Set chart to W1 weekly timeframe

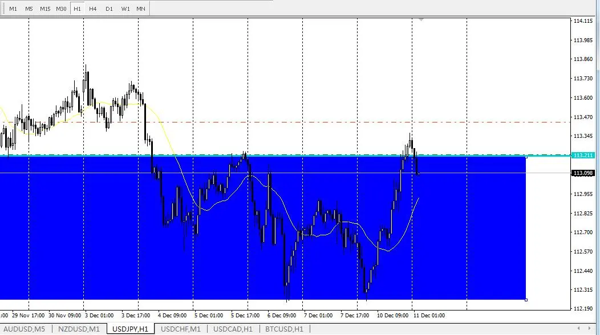coord(125,9)
